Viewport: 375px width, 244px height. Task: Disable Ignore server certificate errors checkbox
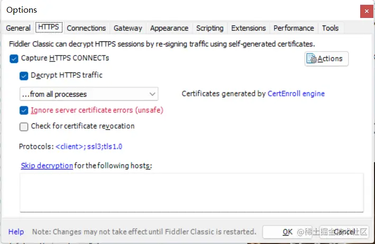click(x=24, y=111)
